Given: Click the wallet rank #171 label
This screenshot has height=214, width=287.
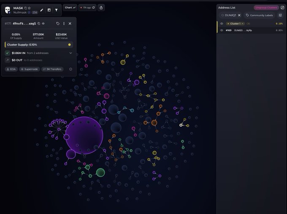Looking at the screenshot, I should click(x=8, y=24).
